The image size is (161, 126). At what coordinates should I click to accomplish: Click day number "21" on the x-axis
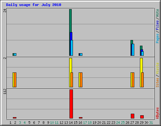[x=104, y=123]
